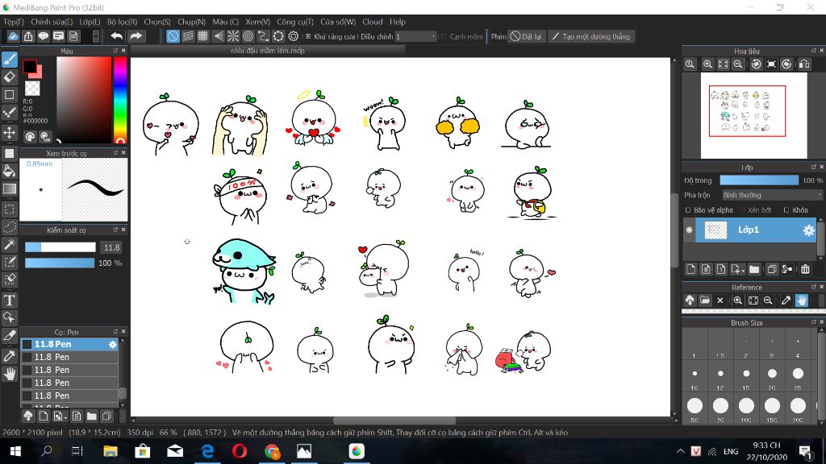The width and height of the screenshot is (826, 464).
Task: Undock the Hoa tiêu navigator panel
Action: coord(813,51)
